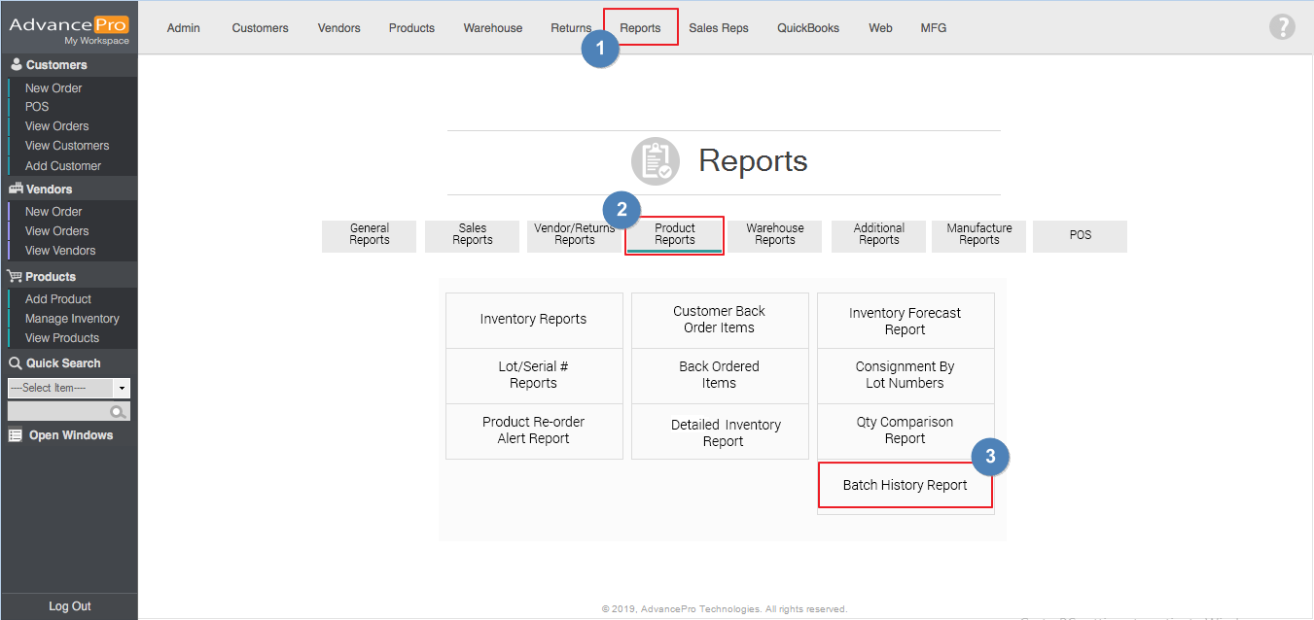This screenshot has height=620, width=1314.
Task: Switch to the Manufacture Reports tab
Action: click(x=978, y=235)
